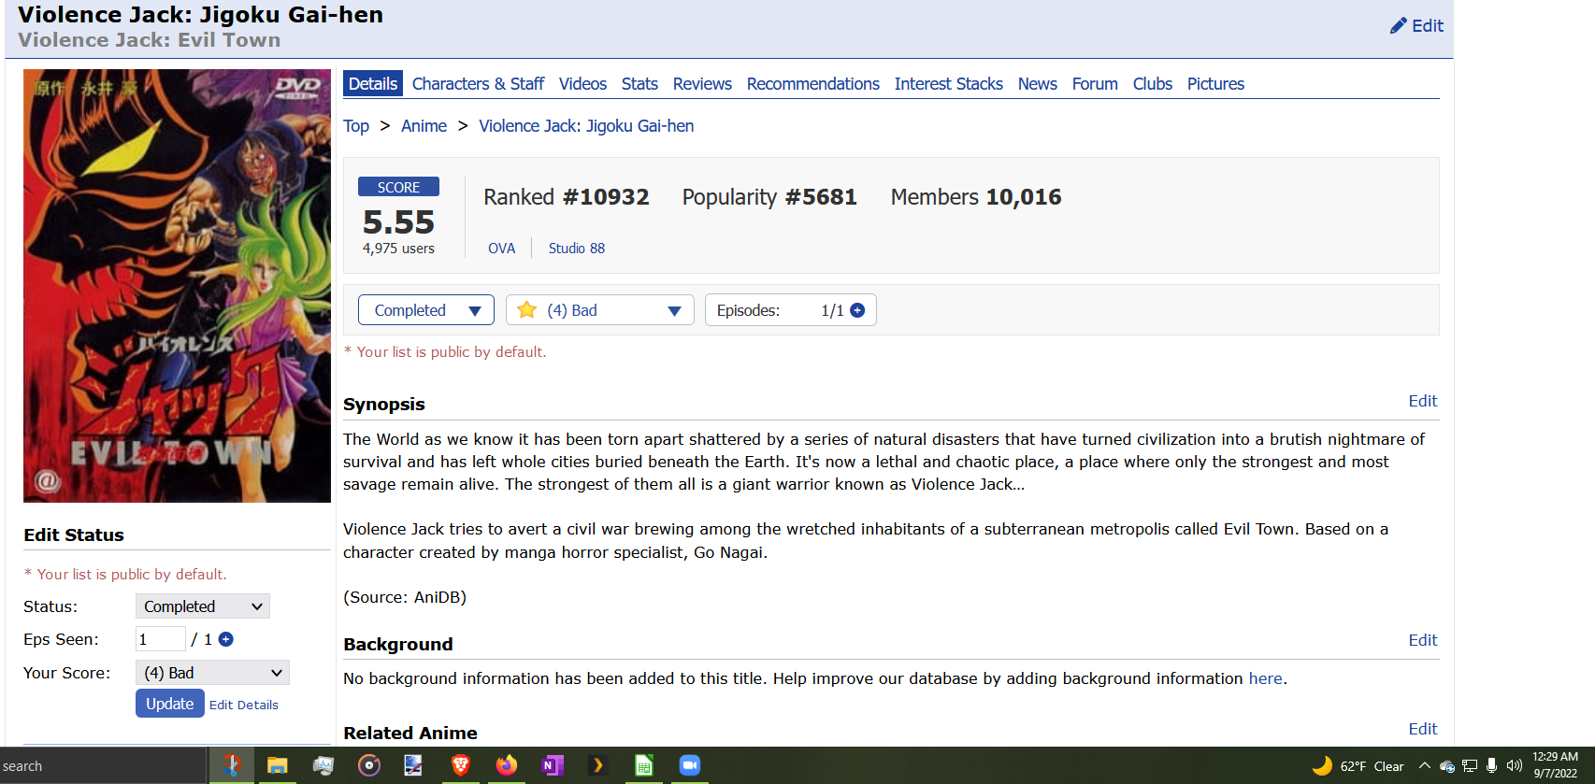
Task: Click the Violence Jack: Jigoku Gai-hen breadcrumb
Action: click(x=586, y=126)
